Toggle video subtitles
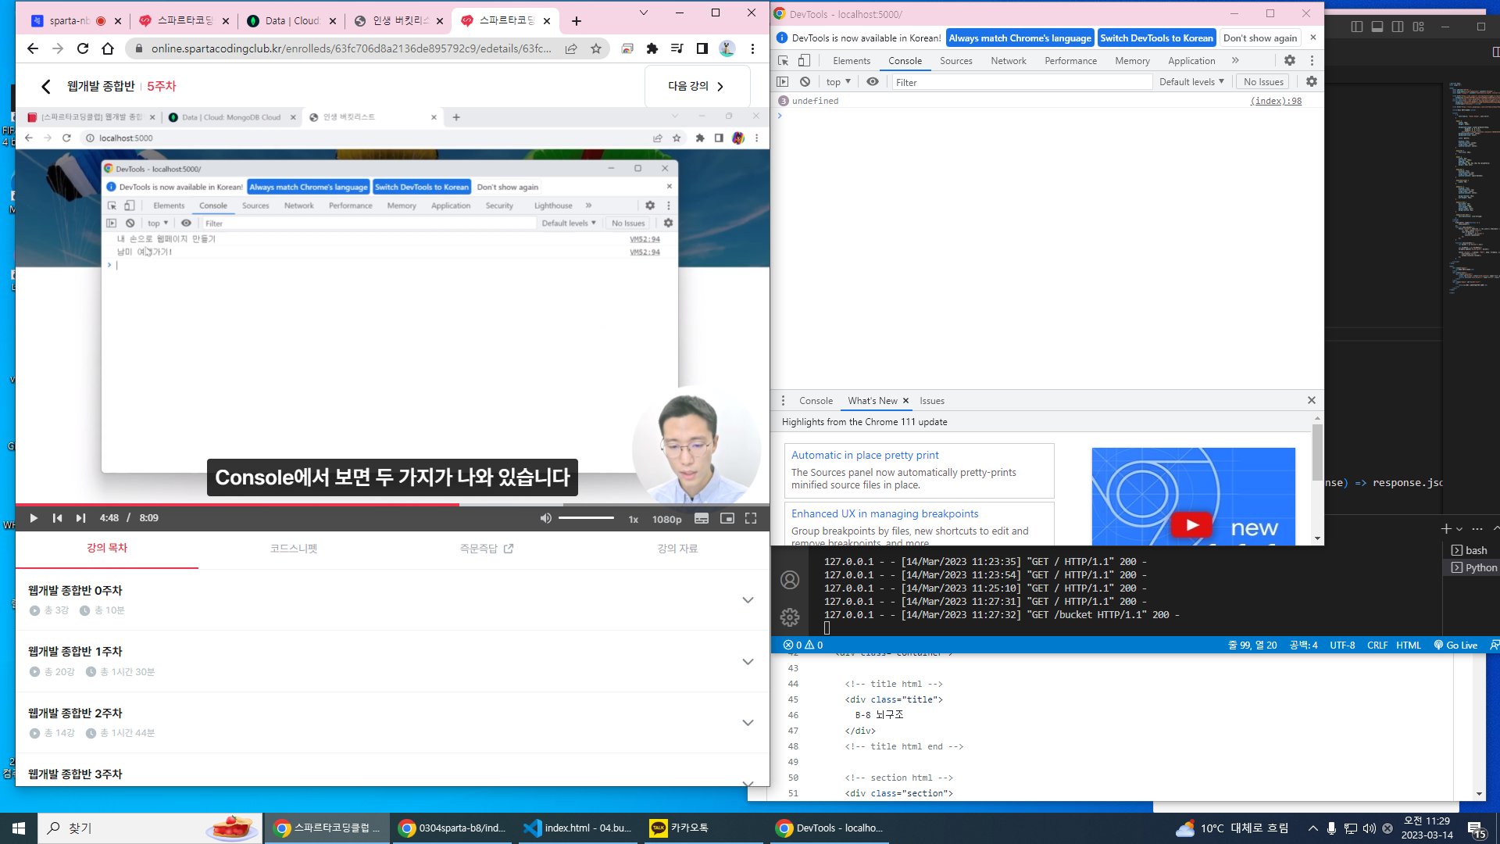The width and height of the screenshot is (1500, 844). tap(702, 518)
